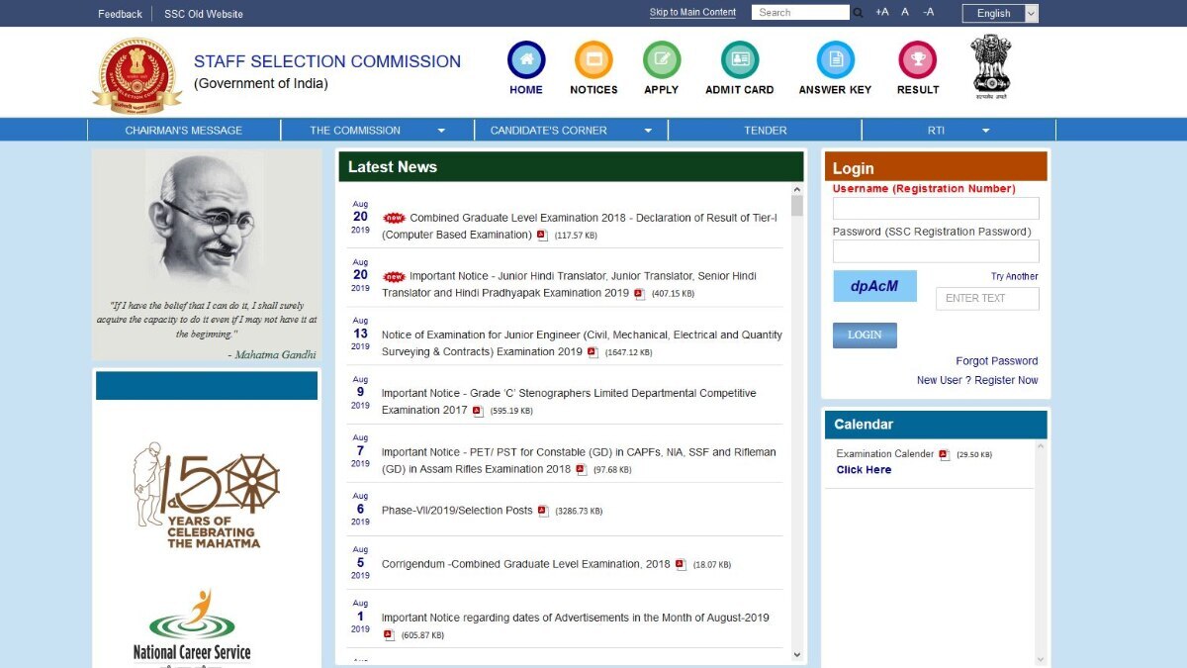The height and width of the screenshot is (668, 1187).
Task: Click the Home icon in header
Action: pyautogui.click(x=526, y=60)
